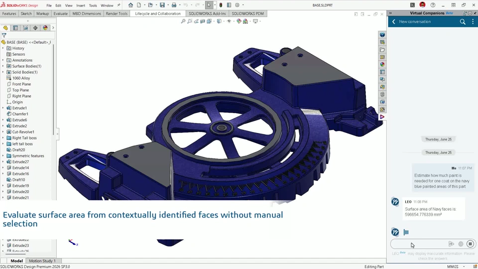The width and height of the screenshot is (478, 269).
Task: Click the Rebuild traffic light icon
Action: (x=221, y=5)
